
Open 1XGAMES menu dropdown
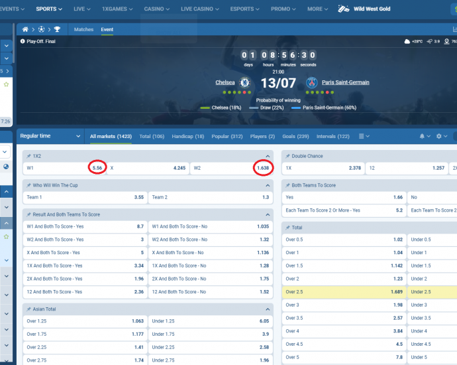click(117, 9)
